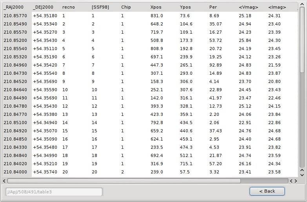Click the <Imag> column header
Screen dimensions: 307x202
[x=277, y=7]
